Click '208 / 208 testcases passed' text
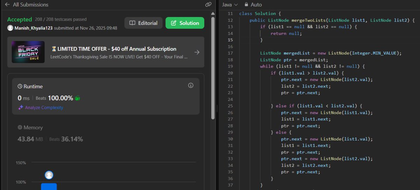 [61, 19]
